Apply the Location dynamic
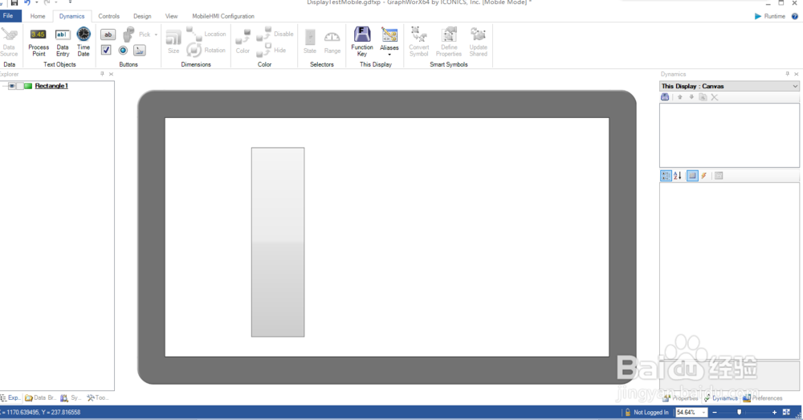This screenshot has height=420, width=803. [x=206, y=34]
